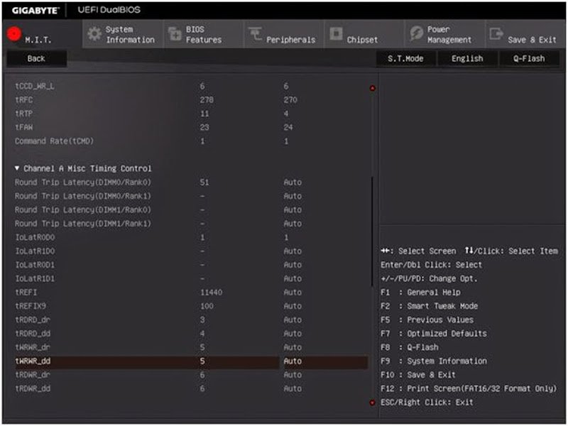The width and height of the screenshot is (568, 426).
Task: Toggle S.T.Mode button
Action: [x=405, y=59]
